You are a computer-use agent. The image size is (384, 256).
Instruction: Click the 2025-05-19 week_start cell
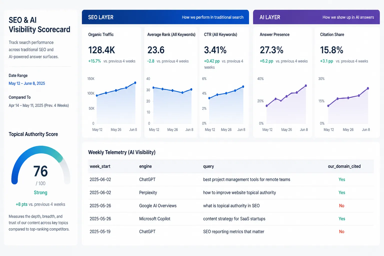coord(100,232)
